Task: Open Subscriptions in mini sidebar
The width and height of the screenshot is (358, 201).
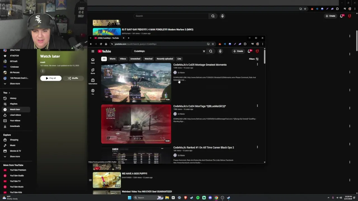Action: [93, 81]
